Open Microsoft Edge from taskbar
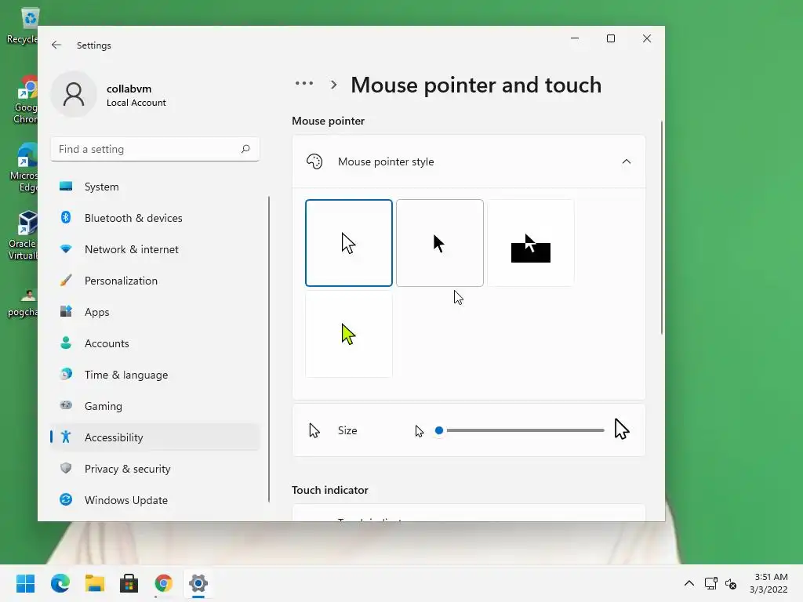 click(x=60, y=583)
